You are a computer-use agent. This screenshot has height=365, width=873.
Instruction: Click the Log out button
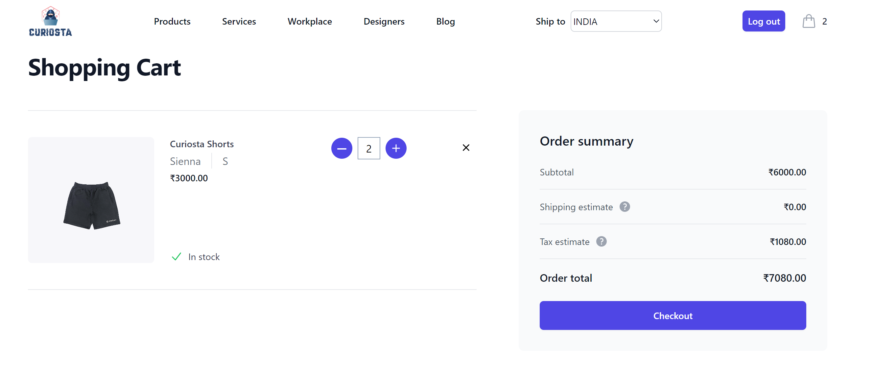[764, 21]
